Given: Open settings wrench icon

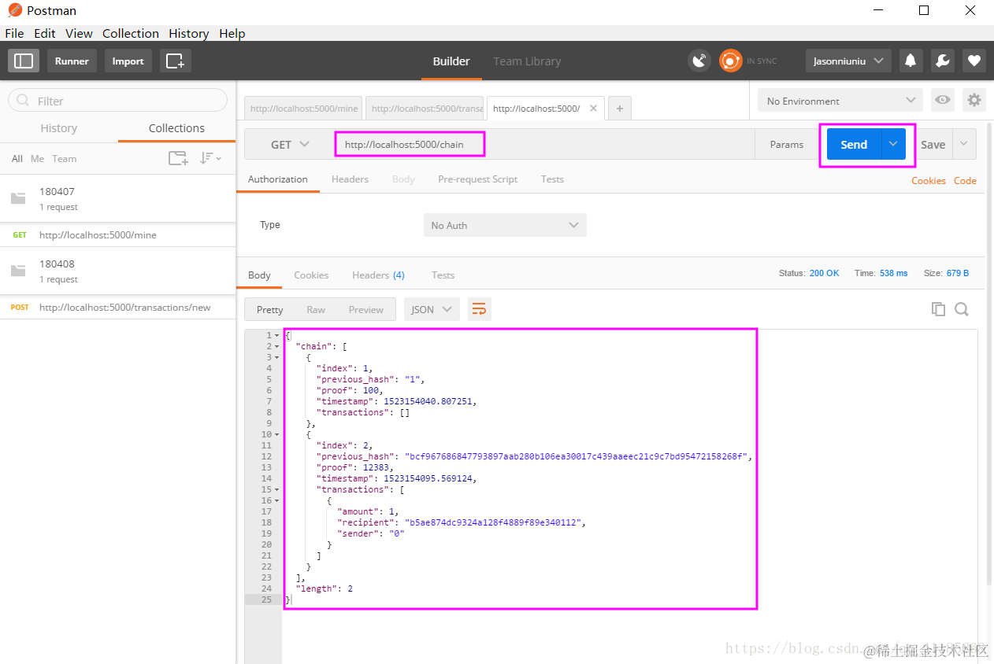Looking at the screenshot, I should point(942,61).
